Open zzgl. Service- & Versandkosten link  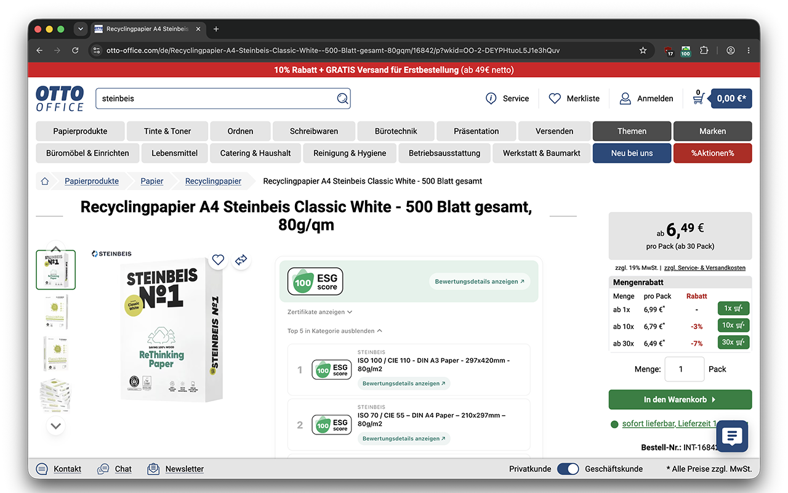click(705, 268)
